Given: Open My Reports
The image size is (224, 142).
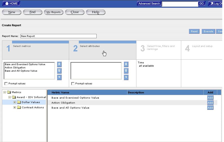Looking at the screenshot, I should click(x=54, y=12).
